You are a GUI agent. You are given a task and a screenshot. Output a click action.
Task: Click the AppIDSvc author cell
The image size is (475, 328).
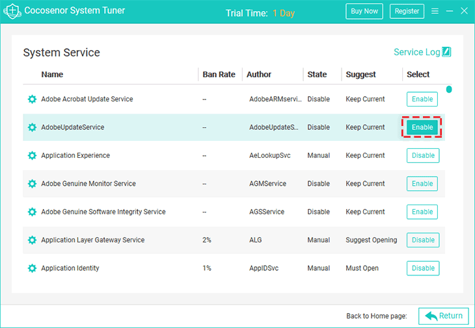pyautogui.click(x=264, y=268)
